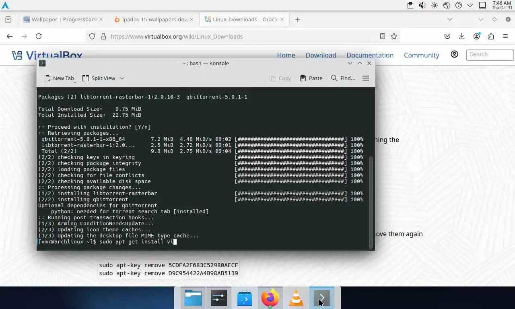This screenshot has width=515, height=309.
Task: Go back in Firefox
Action: pyautogui.click(x=10, y=36)
